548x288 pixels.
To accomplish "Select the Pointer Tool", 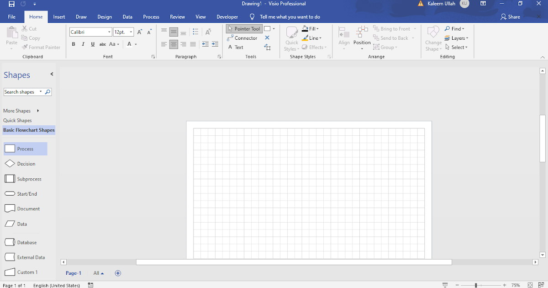I will click(245, 28).
